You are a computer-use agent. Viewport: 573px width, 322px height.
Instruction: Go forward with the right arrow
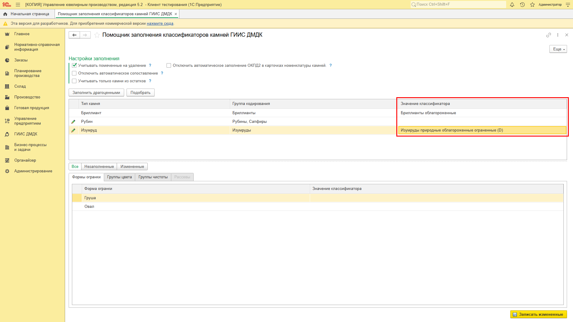tap(85, 35)
